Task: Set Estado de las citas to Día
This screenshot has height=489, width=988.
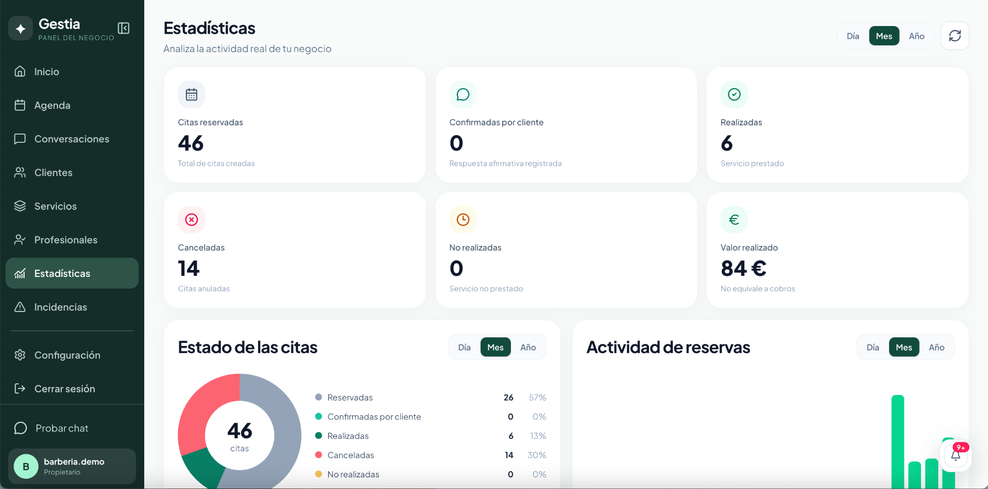Action: click(465, 347)
